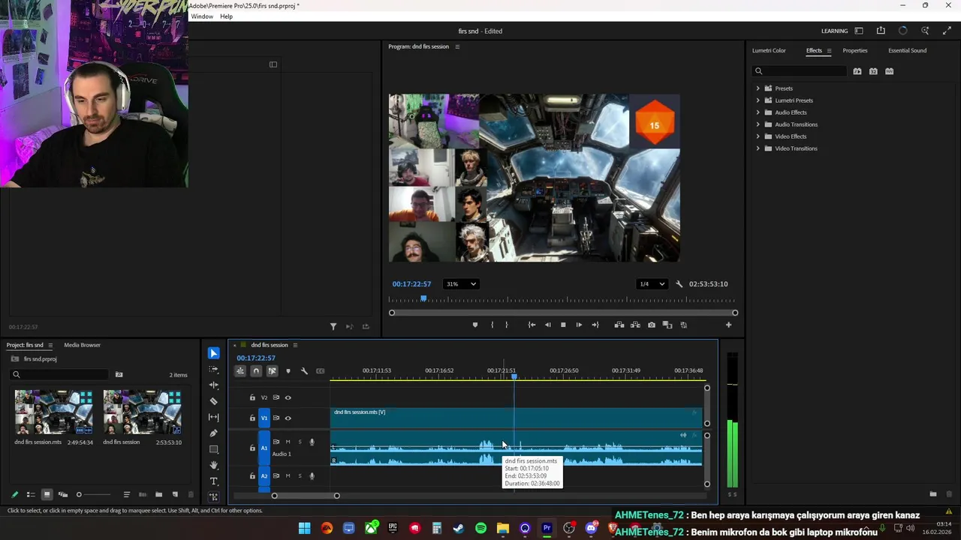Select the Slip tool
Image resolution: width=961 pixels, height=540 pixels.
(x=214, y=417)
